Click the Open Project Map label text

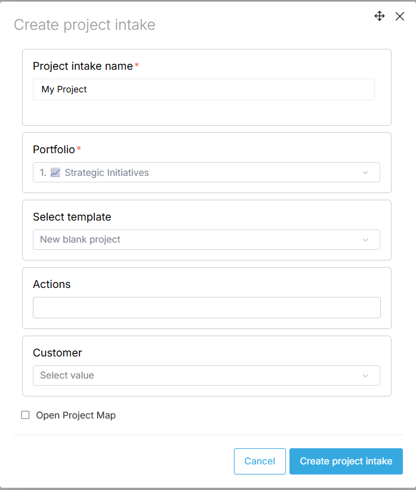76,415
